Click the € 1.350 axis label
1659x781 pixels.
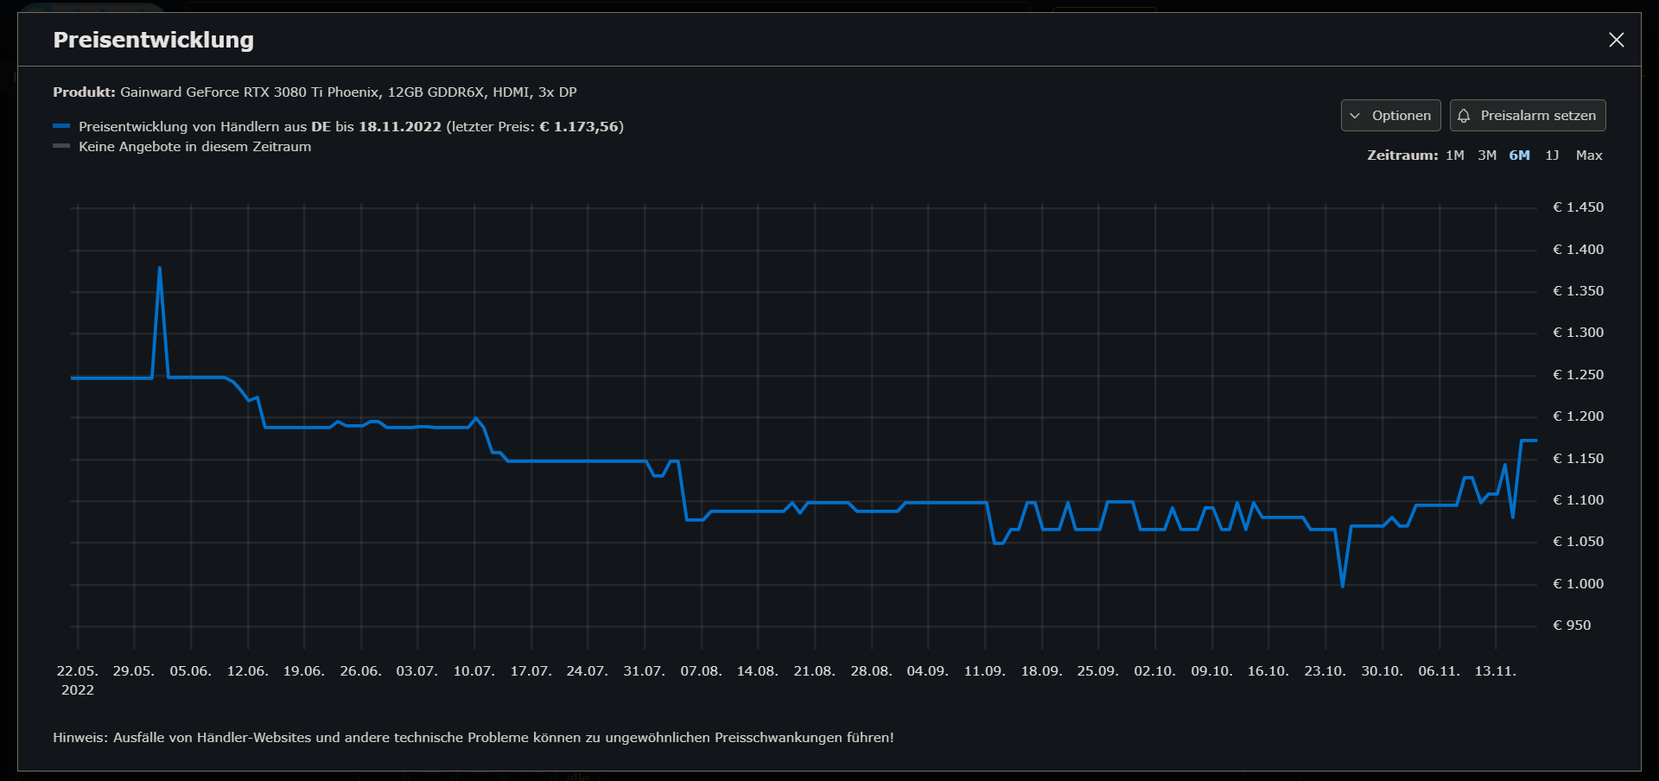[x=1578, y=291]
